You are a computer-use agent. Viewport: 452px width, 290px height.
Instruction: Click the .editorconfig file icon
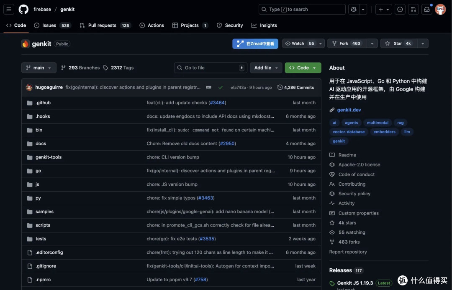(x=30, y=252)
